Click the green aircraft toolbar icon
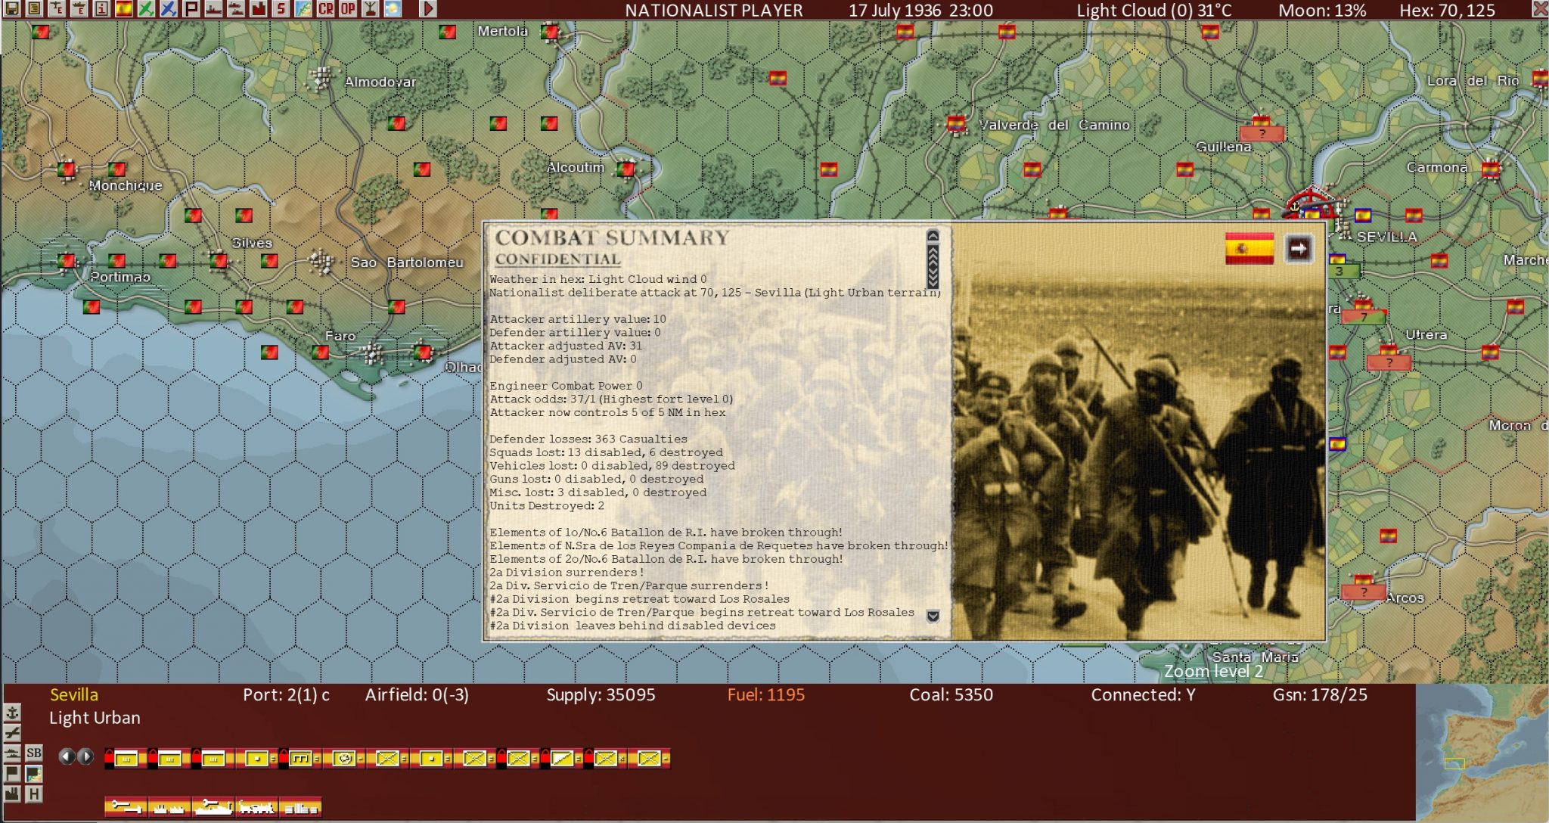 [x=147, y=9]
